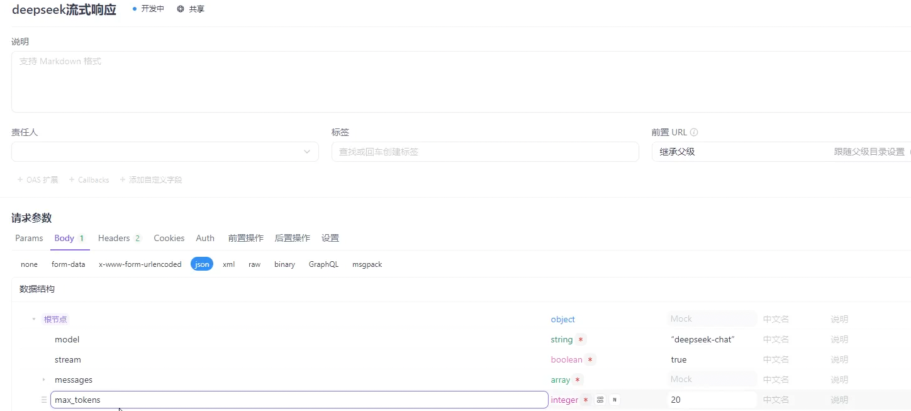Click the Mock value 20 for max_tokens

[712, 400]
